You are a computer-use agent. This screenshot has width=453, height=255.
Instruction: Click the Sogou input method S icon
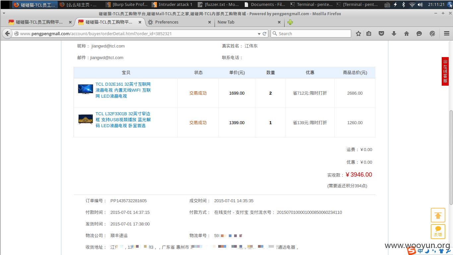click(x=412, y=251)
